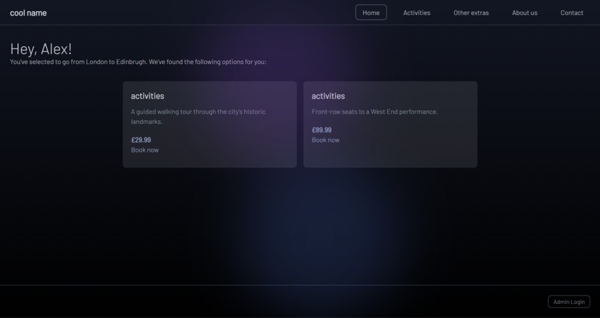This screenshot has height=318, width=600.
Task: Open the Other extras nav item
Action: [x=471, y=13]
